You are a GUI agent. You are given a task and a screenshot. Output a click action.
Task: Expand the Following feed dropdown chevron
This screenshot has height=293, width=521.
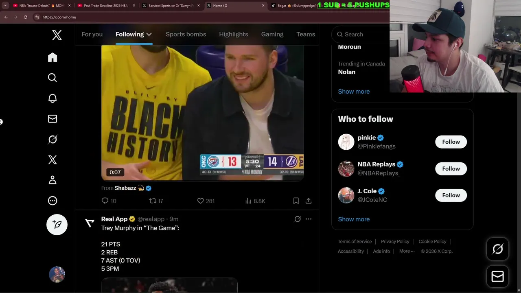coord(149,34)
